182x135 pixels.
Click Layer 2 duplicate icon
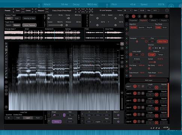click(x=143, y=93)
